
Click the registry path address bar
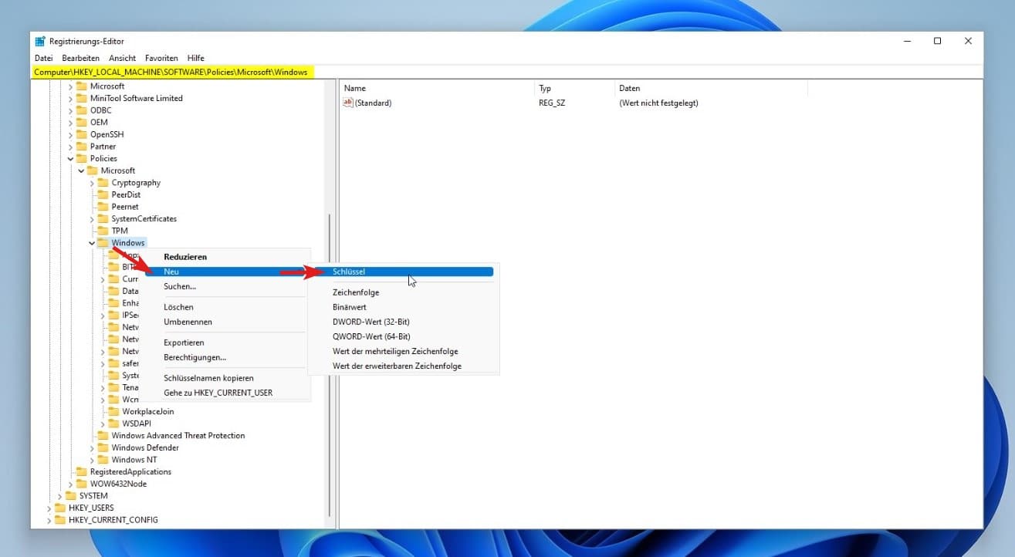pos(463,72)
